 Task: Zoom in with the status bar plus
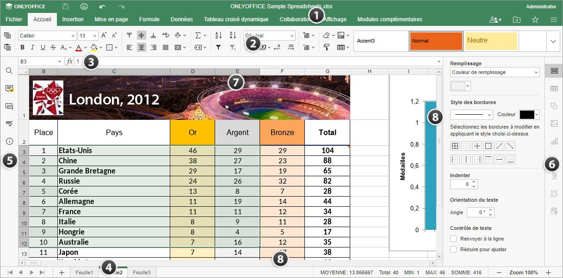pyautogui.click(x=549, y=272)
